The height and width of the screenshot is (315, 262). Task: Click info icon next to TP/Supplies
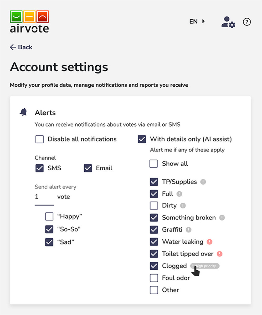coord(203,182)
